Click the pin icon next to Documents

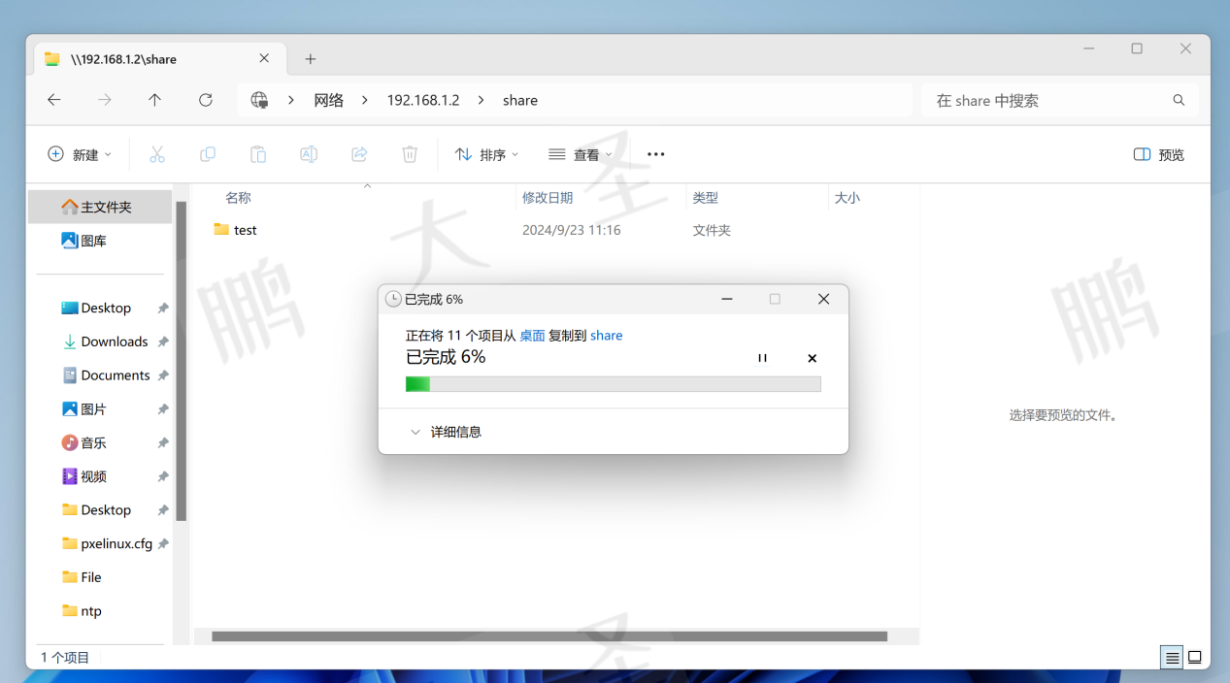click(163, 375)
